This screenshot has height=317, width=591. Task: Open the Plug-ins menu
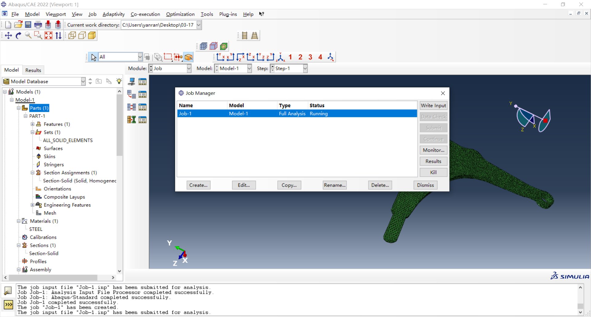tap(228, 14)
